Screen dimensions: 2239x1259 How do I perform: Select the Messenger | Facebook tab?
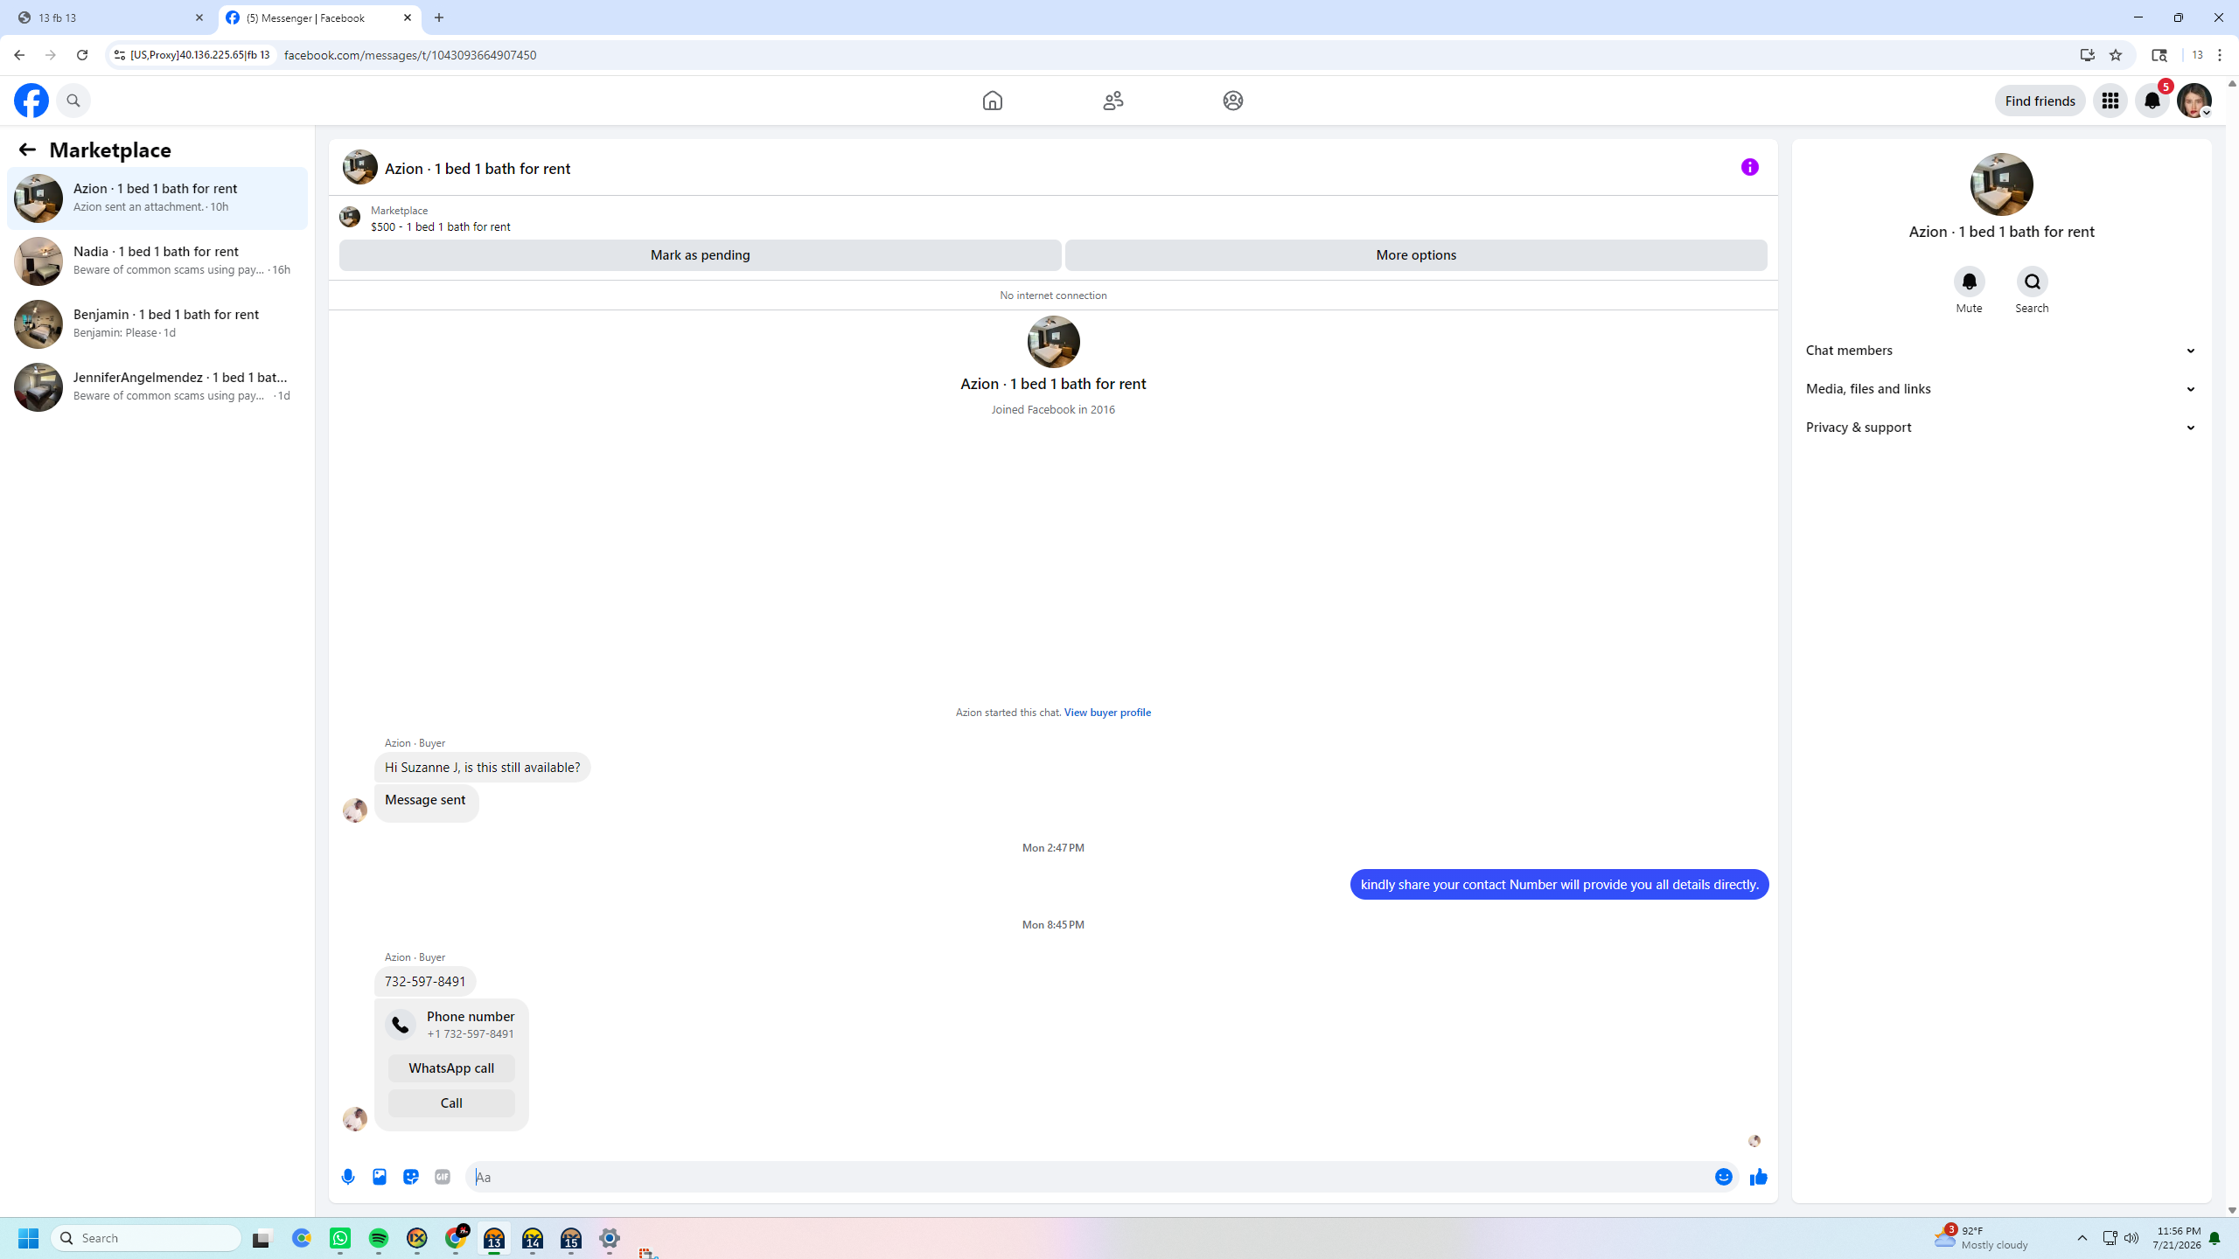[319, 17]
